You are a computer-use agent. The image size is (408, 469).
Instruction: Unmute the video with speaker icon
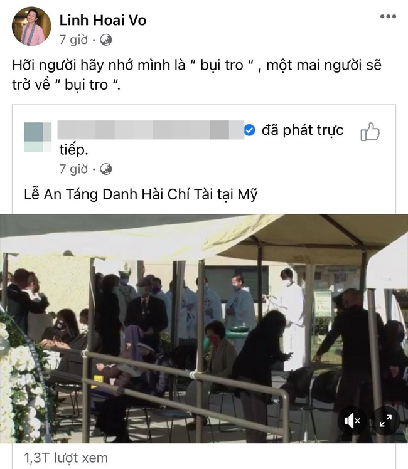[x=352, y=421]
